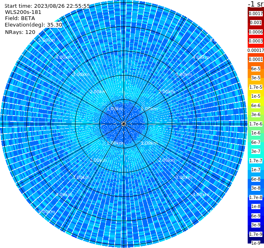Click the 0.001 colorbar label

tap(256, 22)
